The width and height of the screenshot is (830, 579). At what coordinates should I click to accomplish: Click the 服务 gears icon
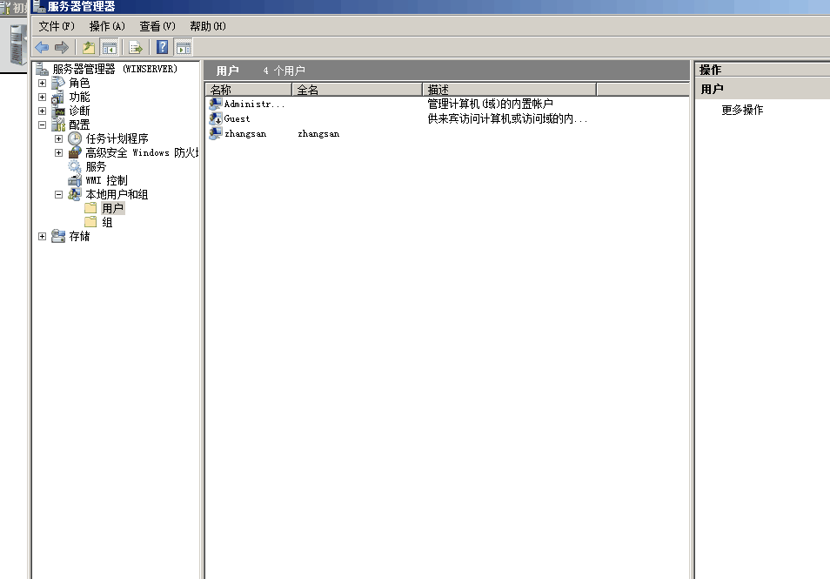pyautogui.click(x=75, y=166)
